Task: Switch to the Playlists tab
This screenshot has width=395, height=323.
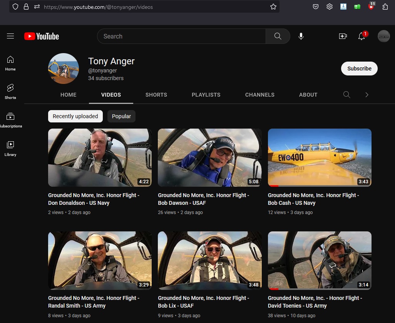Action: [x=206, y=95]
